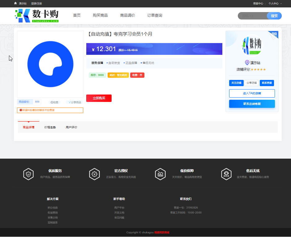This screenshot has width=291, height=237.
Task: Click the price ¥12.301
Action: 104,49
